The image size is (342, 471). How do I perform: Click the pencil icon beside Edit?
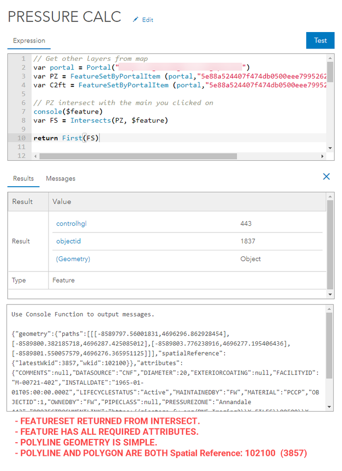(136, 19)
